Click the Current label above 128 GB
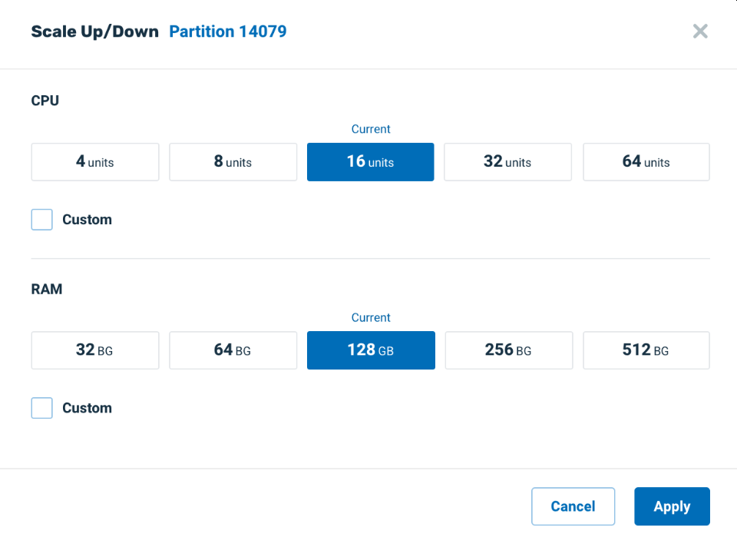Viewport: 737px width, 537px height. point(371,317)
